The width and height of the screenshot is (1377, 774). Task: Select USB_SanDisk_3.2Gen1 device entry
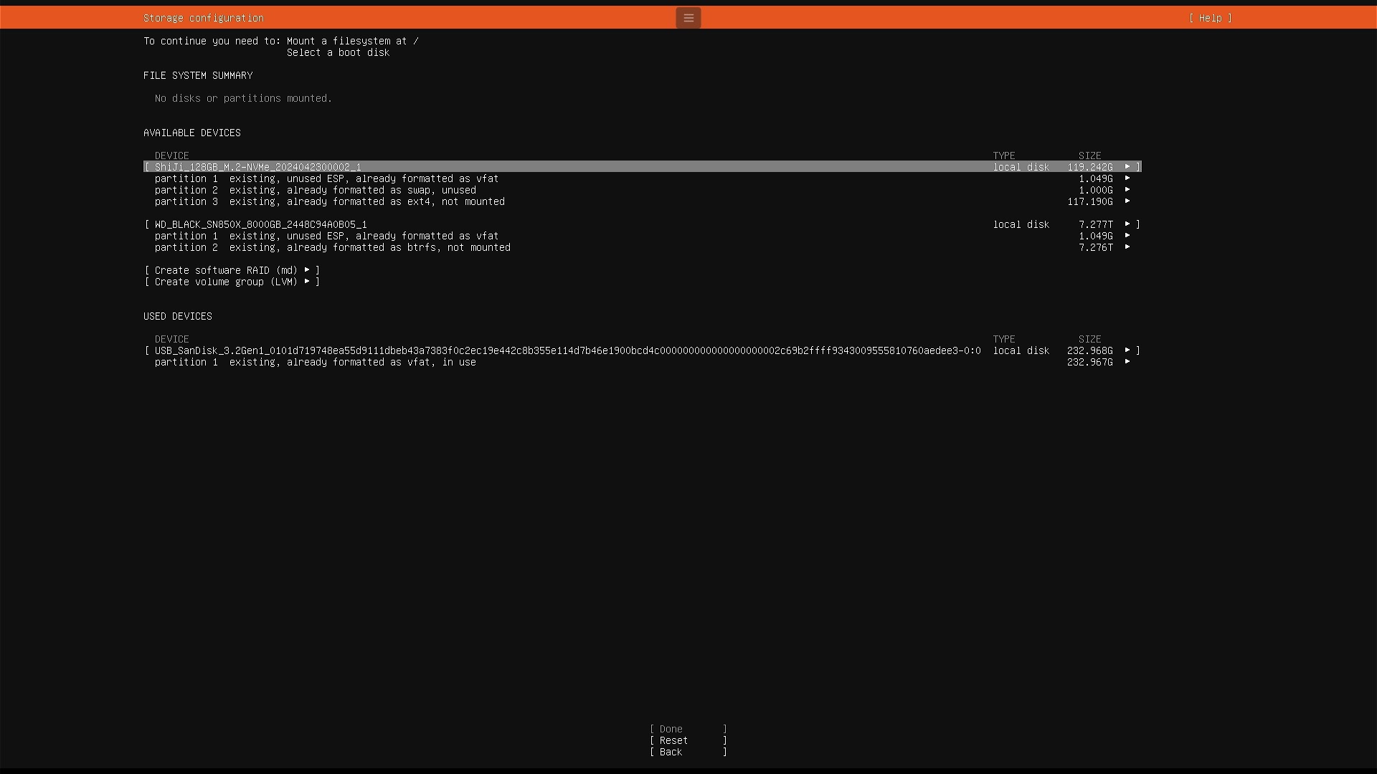tap(567, 350)
